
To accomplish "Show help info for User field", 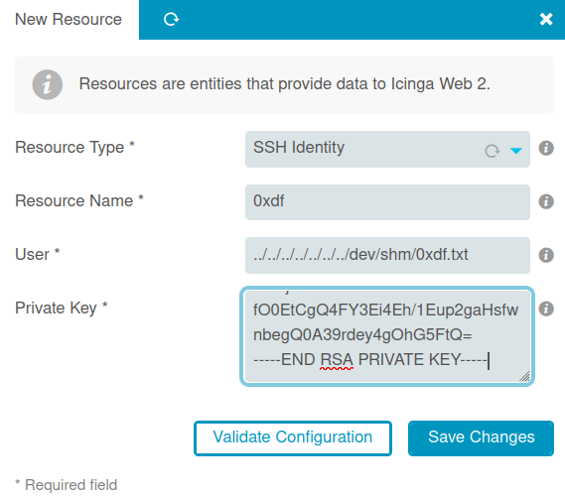I will click(546, 255).
